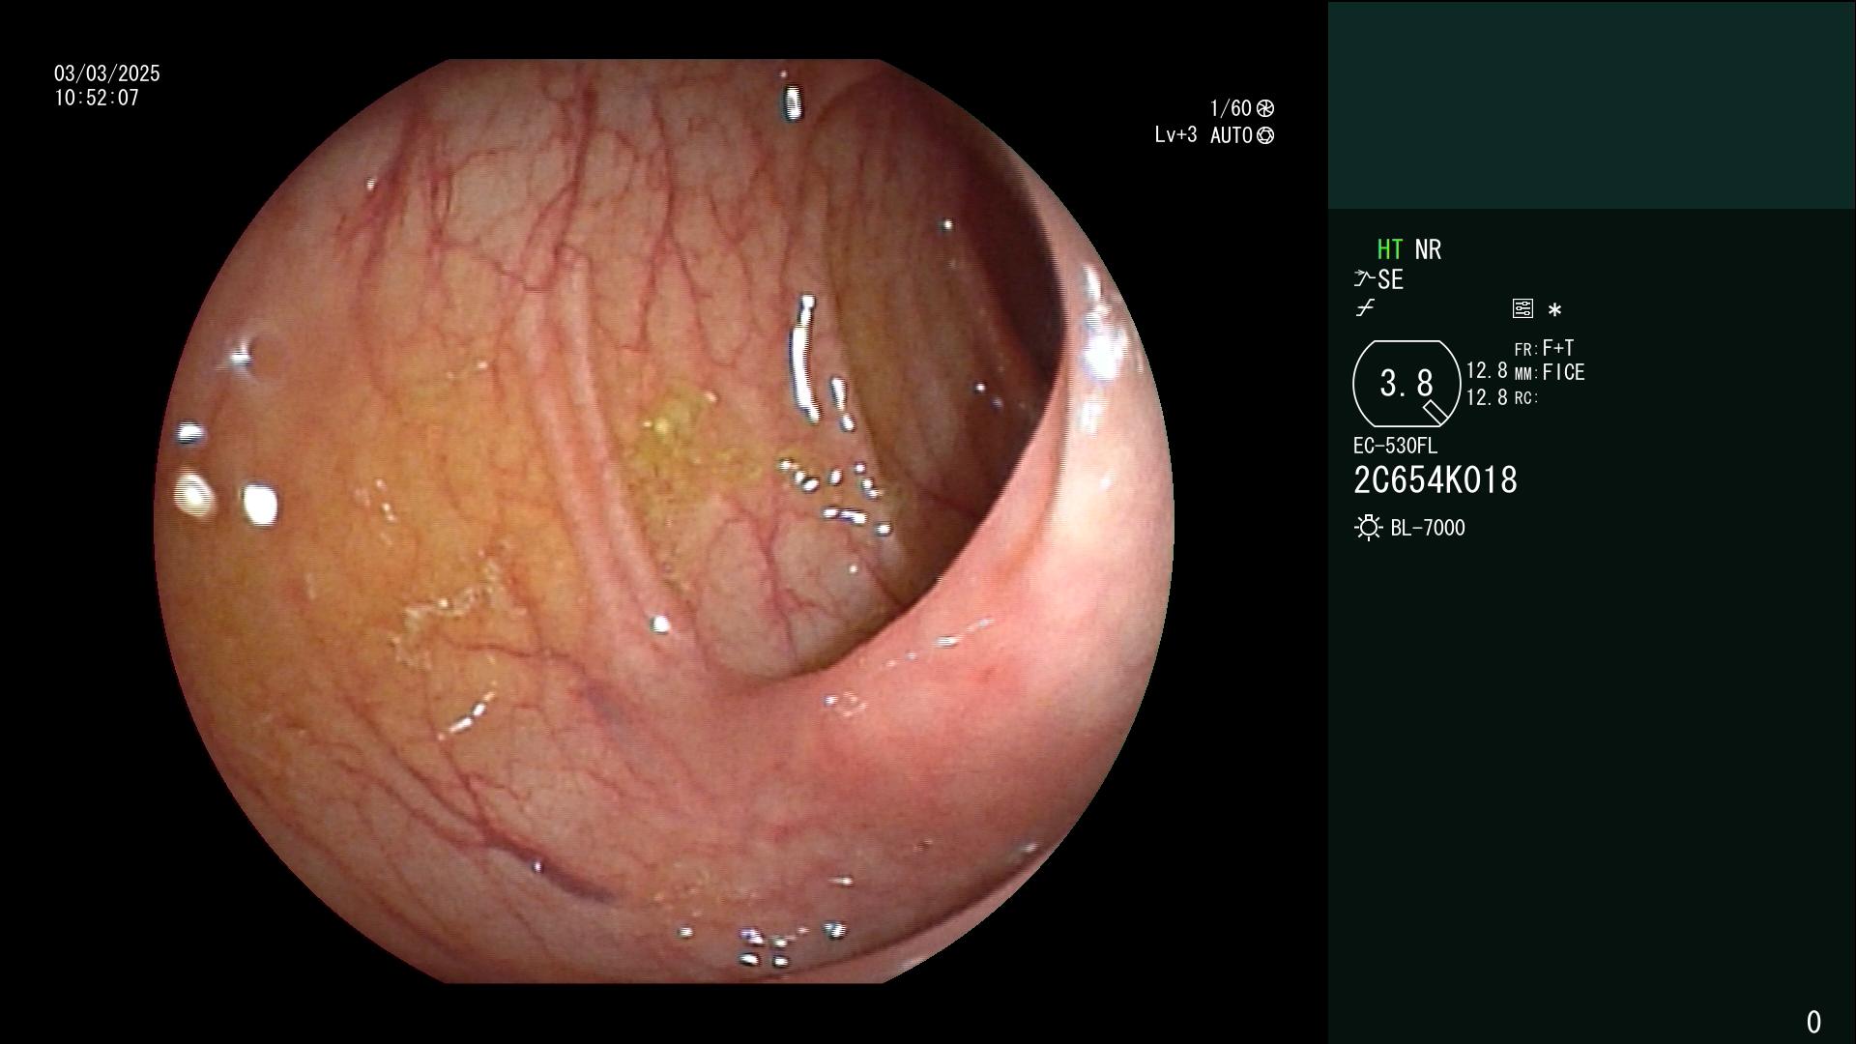The width and height of the screenshot is (1856, 1044).
Task: Click the iris icon next to AUTO
Action: pyautogui.click(x=1264, y=135)
